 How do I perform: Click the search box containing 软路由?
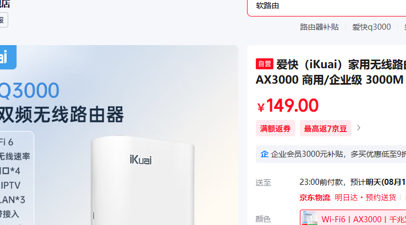click(x=327, y=7)
